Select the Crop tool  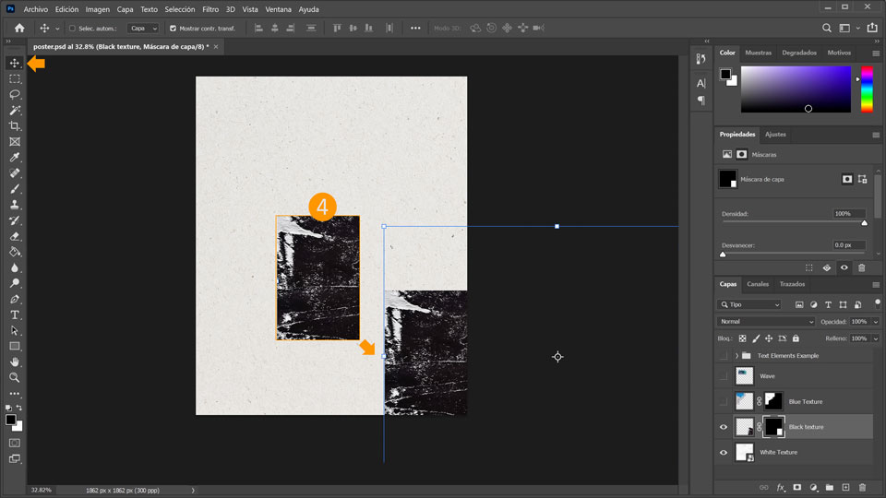pos(15,126)
